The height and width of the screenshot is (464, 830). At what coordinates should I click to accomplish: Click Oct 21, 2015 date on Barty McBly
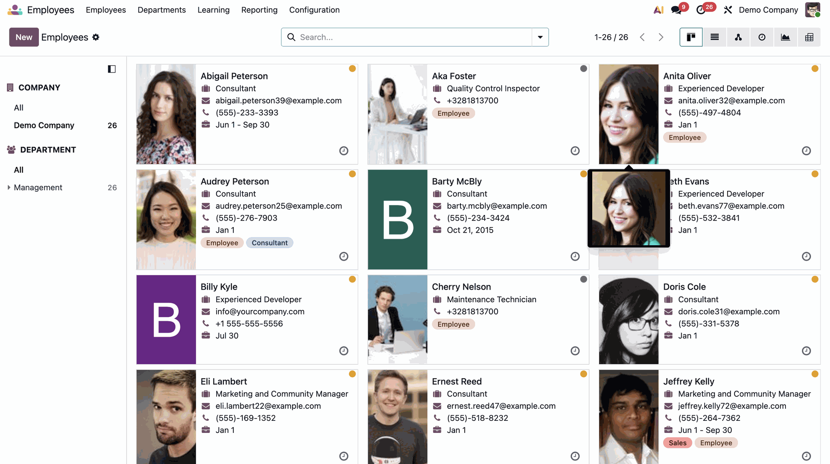(470, 230)
